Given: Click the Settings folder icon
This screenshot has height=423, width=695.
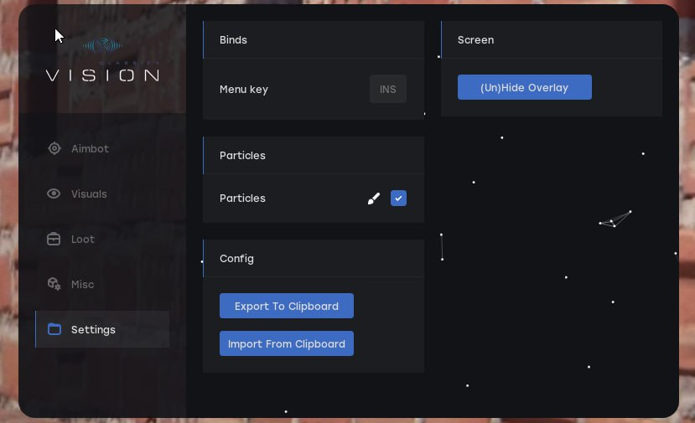Looking at the screenshot, I should (x=54, y=329).
